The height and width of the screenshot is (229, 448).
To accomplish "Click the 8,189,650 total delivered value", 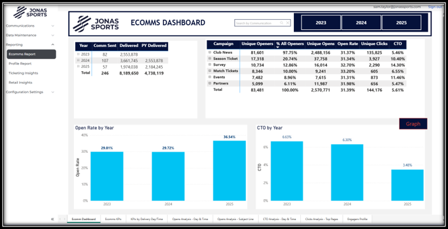I will point(129,73).
